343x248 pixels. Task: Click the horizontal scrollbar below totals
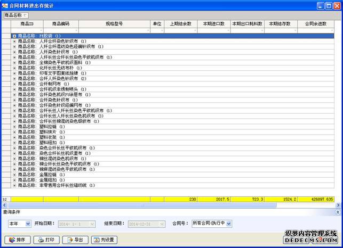tap(160, 205)
